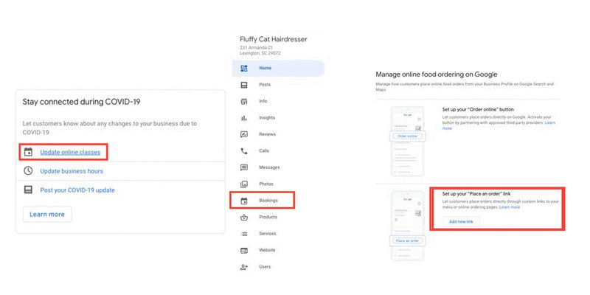
Task: Click the Photos image icon
Action: click(x=244, y=184)
